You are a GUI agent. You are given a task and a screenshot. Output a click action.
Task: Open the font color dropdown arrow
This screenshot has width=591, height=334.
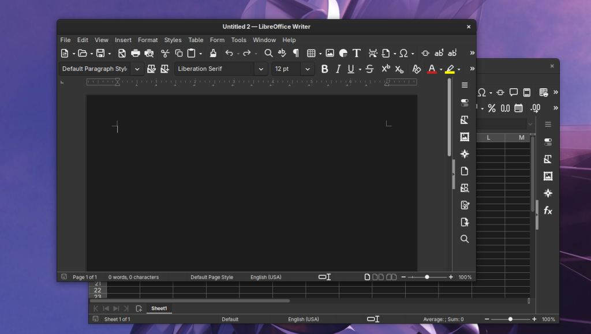[441, 69]
